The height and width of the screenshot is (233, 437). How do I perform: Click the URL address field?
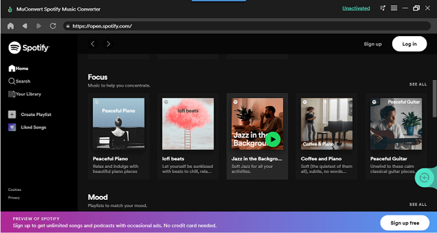247,26
